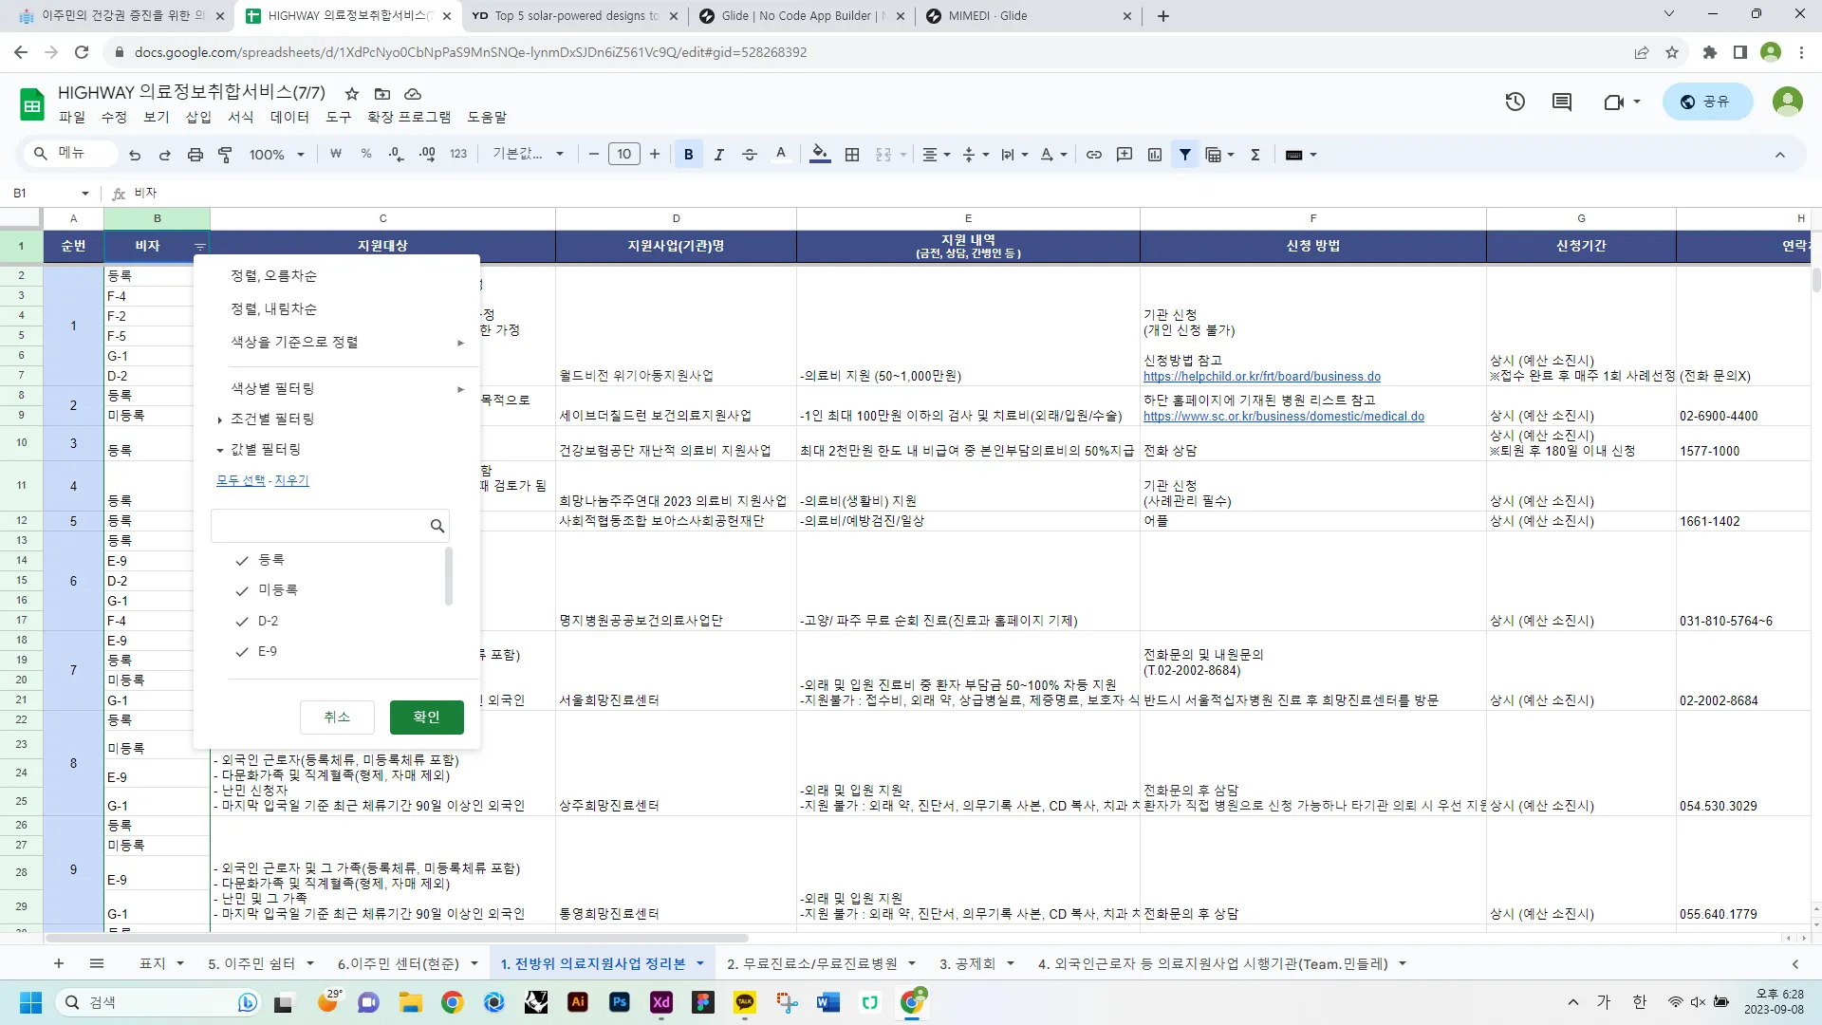Click the 모두 선택 link
The height and width of the screenshot is (1025, 1822).
pos(241,480)
